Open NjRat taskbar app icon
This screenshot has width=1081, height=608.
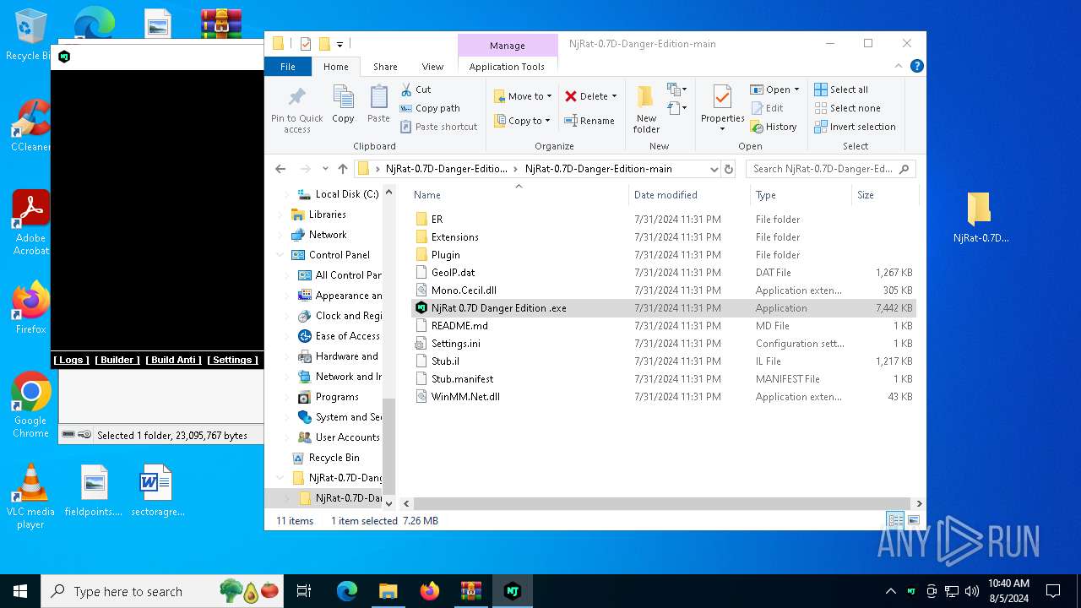coord(512,591)
